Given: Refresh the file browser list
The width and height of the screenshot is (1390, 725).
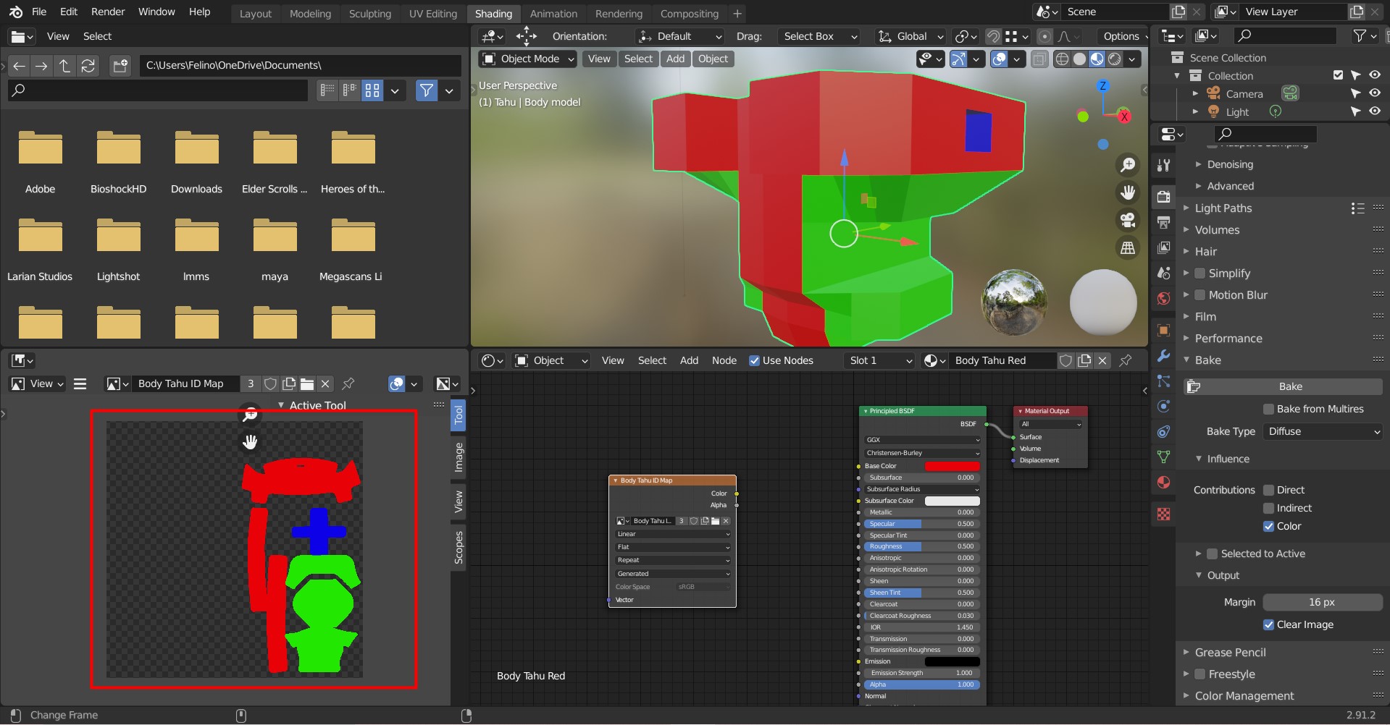Looking at the screenshot, I should click(88, 66).
